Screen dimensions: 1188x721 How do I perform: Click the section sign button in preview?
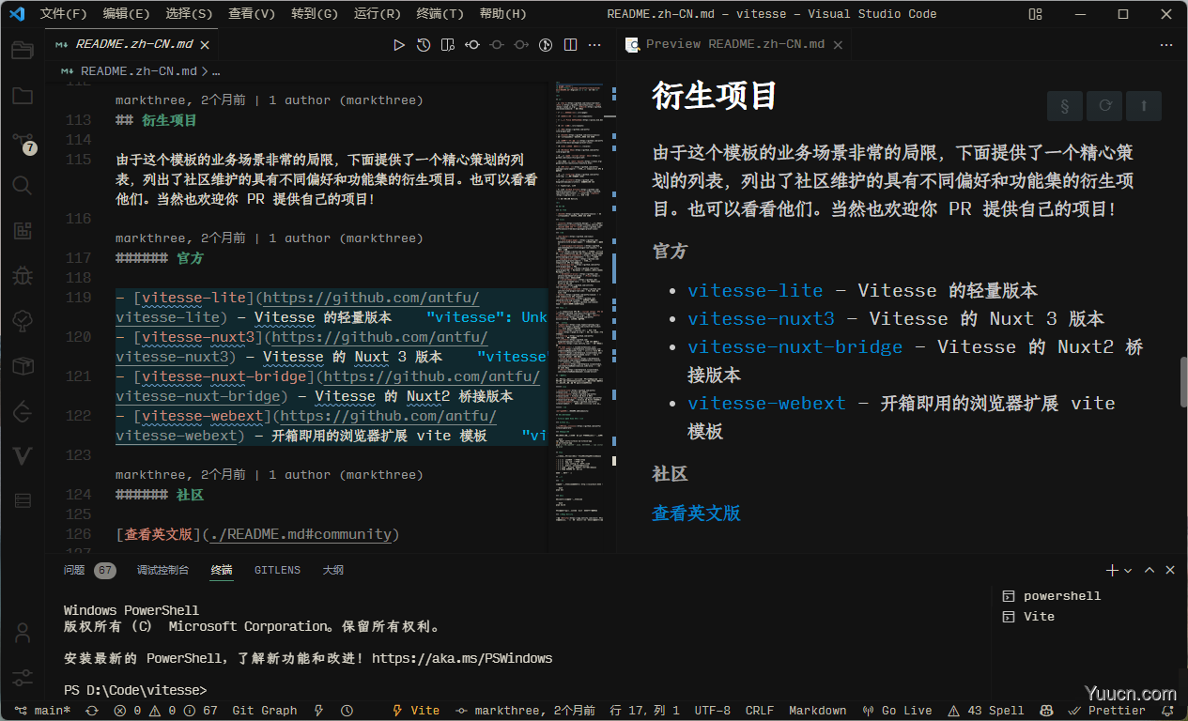click(x=1064, y=106)
